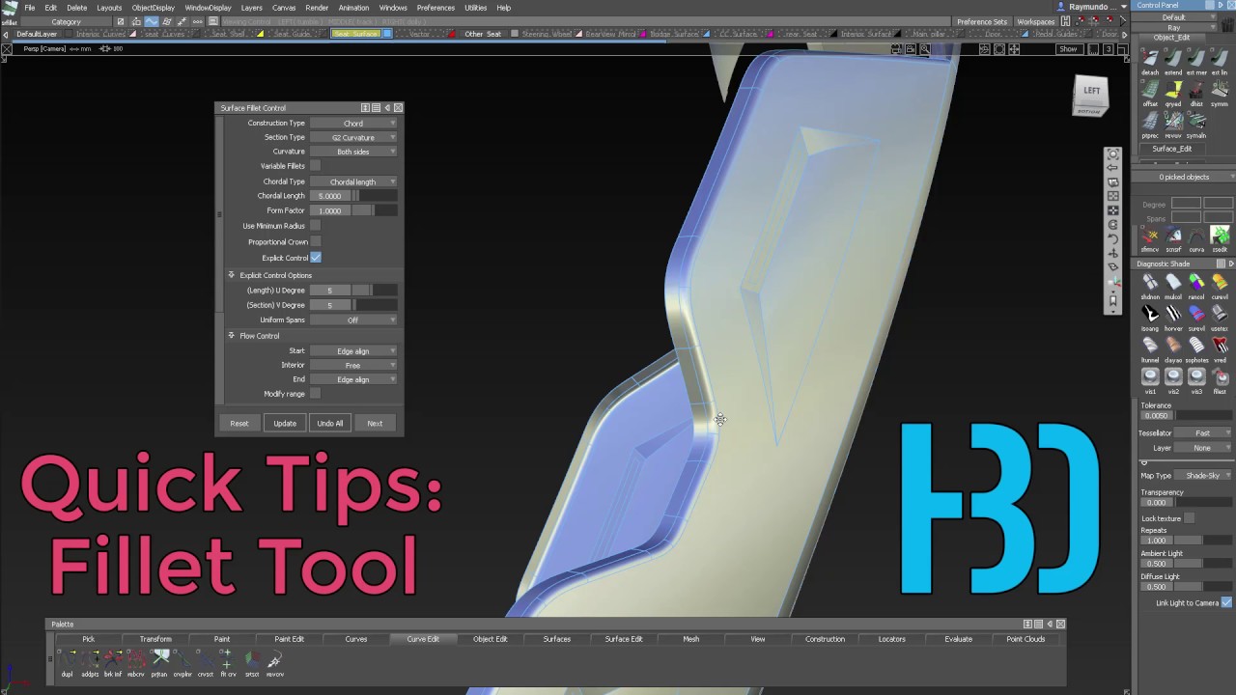Open the ObjectDisplay menu
Viewport: 1236px width, 695px height.
coord(153,8)
